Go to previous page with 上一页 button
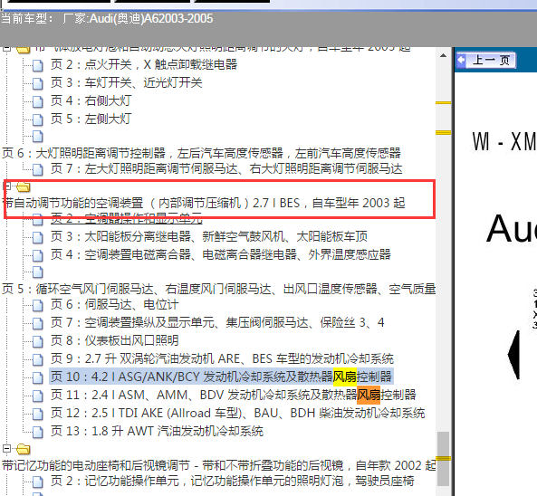This screenshot has width=537, height=496. [486, 61]
